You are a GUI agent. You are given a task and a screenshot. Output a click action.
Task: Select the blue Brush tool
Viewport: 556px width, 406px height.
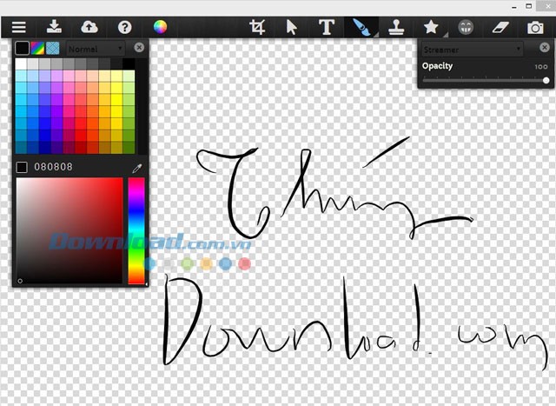361,27
